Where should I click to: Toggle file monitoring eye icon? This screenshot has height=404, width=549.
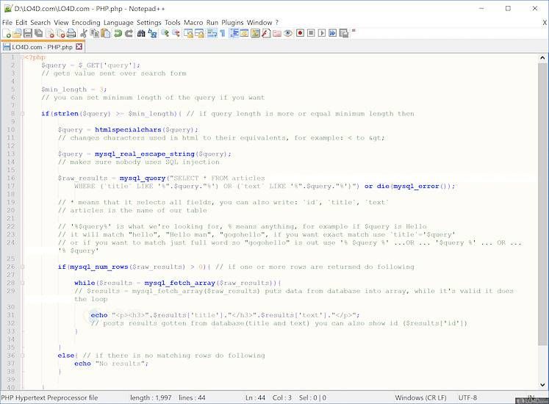pyautogui.click(x=288, y=33)
